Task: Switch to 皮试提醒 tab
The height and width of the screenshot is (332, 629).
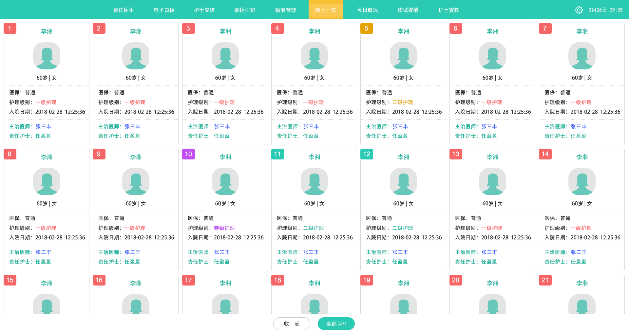Action: pos(408,10)
